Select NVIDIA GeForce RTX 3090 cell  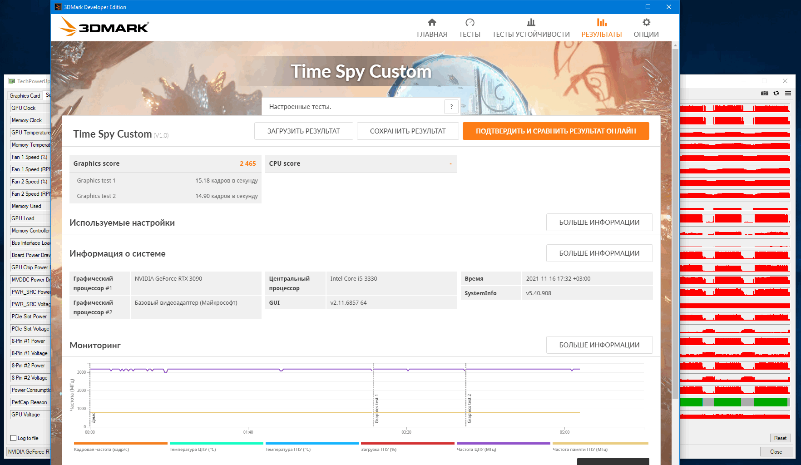click(x=196, y=283)
